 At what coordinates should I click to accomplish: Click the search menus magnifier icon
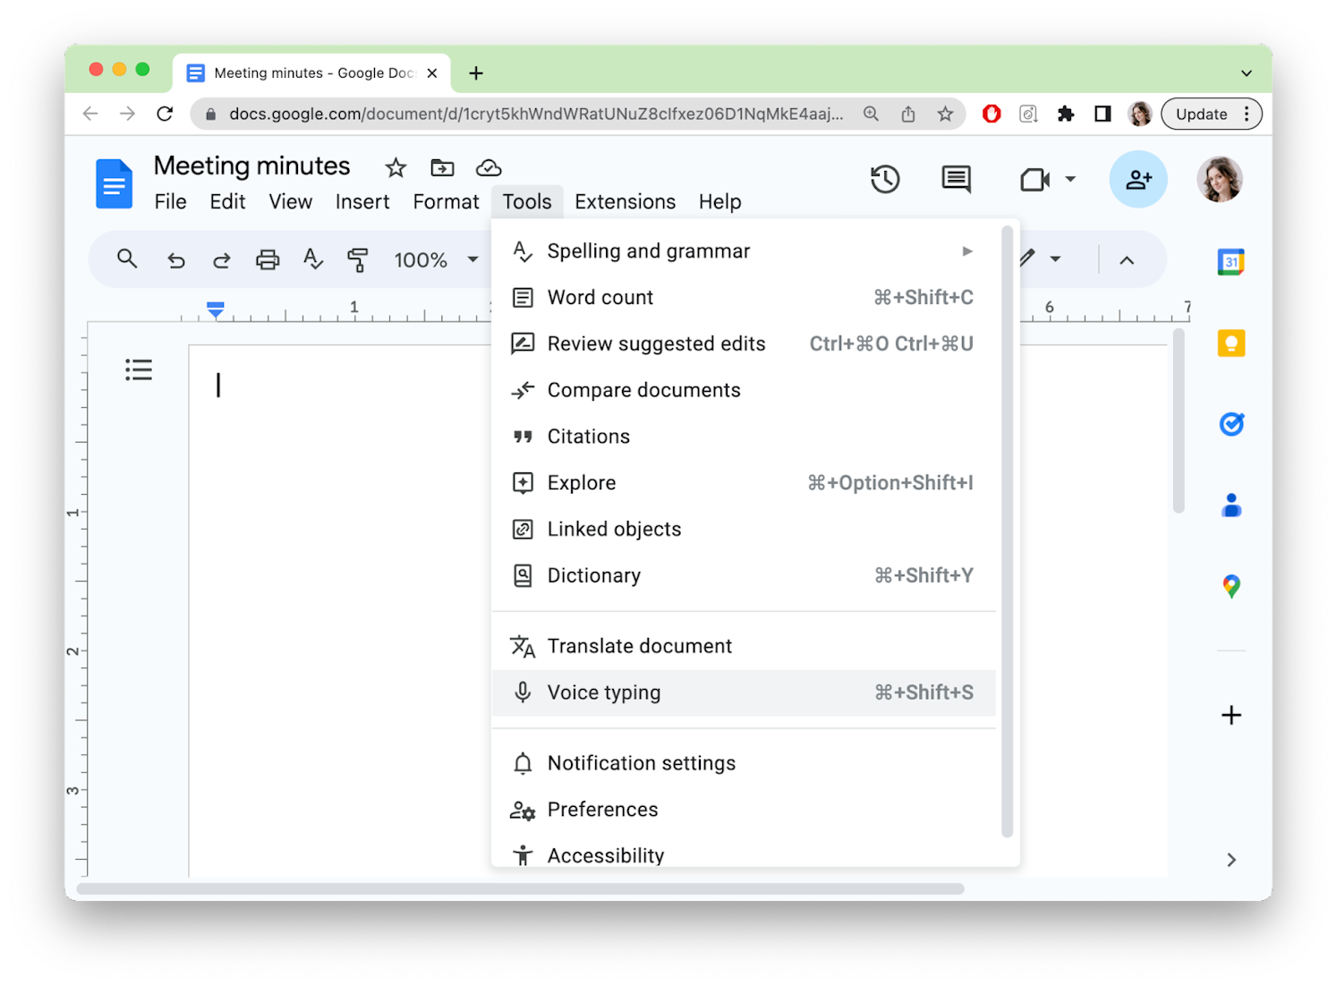[x=127, y=259]
